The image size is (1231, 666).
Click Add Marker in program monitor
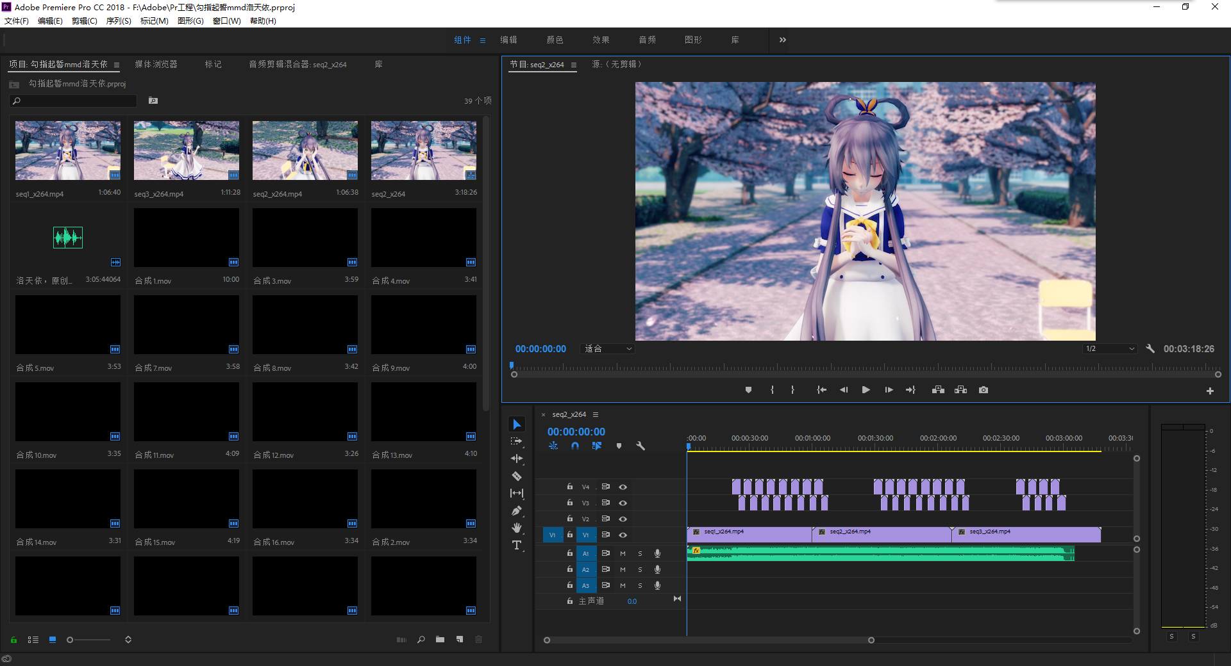(748, 390)
